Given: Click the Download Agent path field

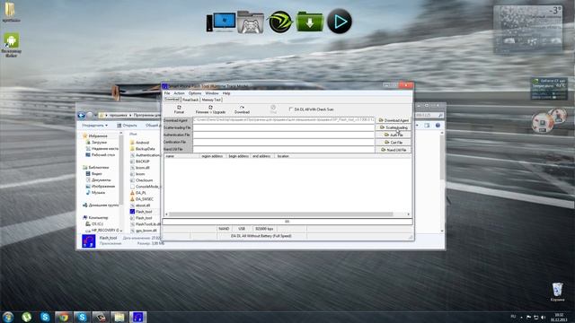Looking at the screenshot, I should tap(284, 120).
